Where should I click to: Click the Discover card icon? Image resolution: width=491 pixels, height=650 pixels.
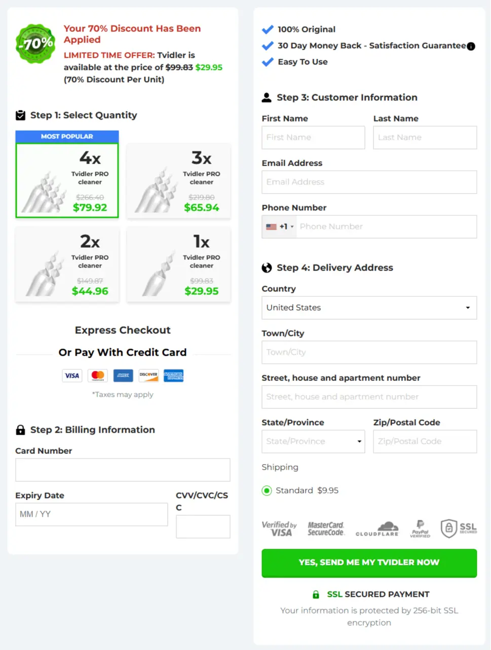pyautogui.click(x=148, y=375)
